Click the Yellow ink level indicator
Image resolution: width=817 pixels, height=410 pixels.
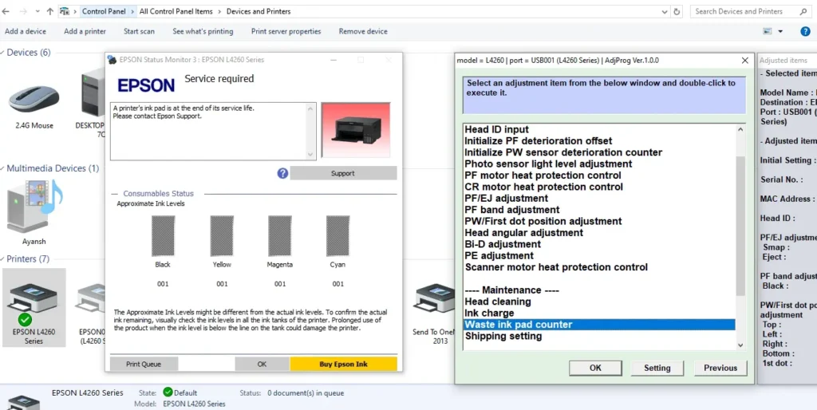pyautogui.click(x=222, y=236)
